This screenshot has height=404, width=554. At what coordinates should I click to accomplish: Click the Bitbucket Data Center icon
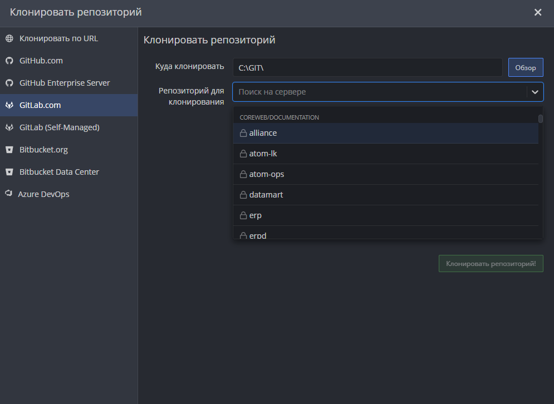8,171
